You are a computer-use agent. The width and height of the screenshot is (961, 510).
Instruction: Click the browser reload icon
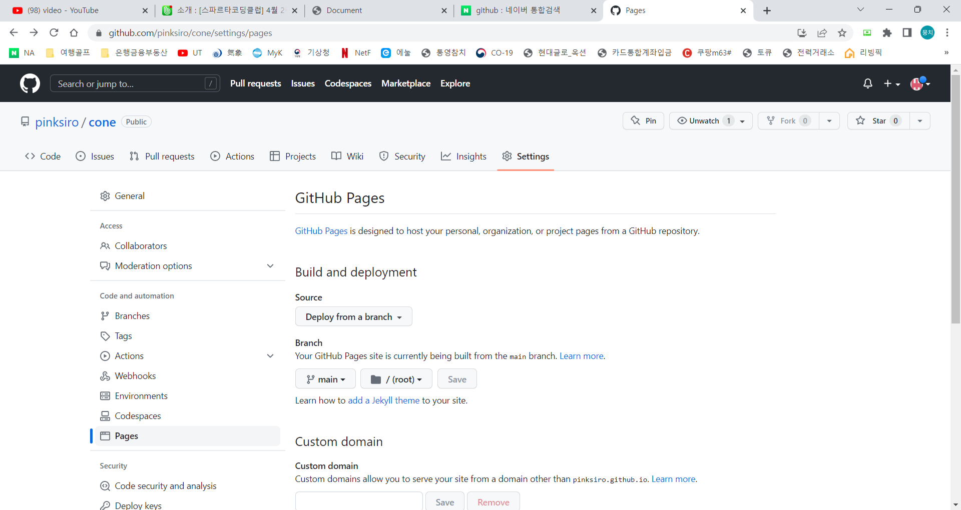54,32
